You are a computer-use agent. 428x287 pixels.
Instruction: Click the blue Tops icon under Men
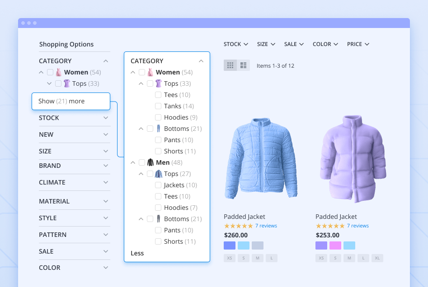pos(159,174)
